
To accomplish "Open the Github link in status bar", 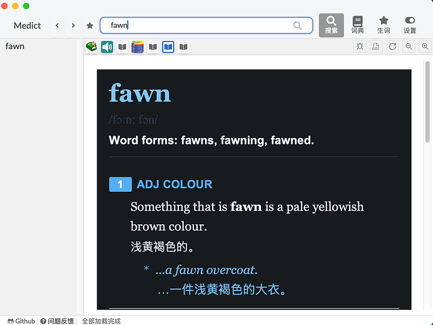I will point(21,321).
